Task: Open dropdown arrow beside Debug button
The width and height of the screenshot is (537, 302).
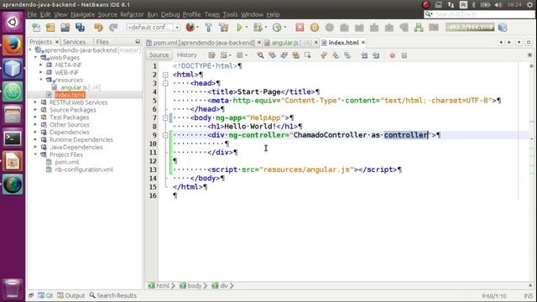Action: [x=266, y=28]
